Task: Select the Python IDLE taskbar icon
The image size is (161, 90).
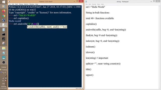Action: pyautogui.click(x=4, y=25)
